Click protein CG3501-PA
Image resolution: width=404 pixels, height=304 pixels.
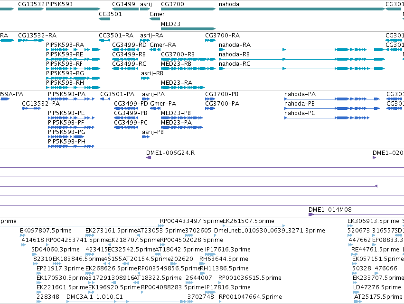pos(117,94)
